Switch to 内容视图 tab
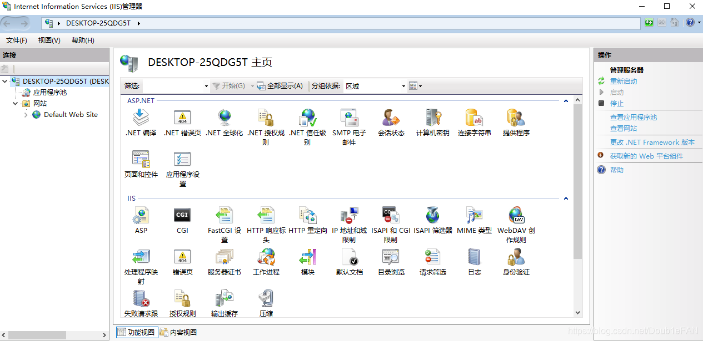 pos(178,332)
